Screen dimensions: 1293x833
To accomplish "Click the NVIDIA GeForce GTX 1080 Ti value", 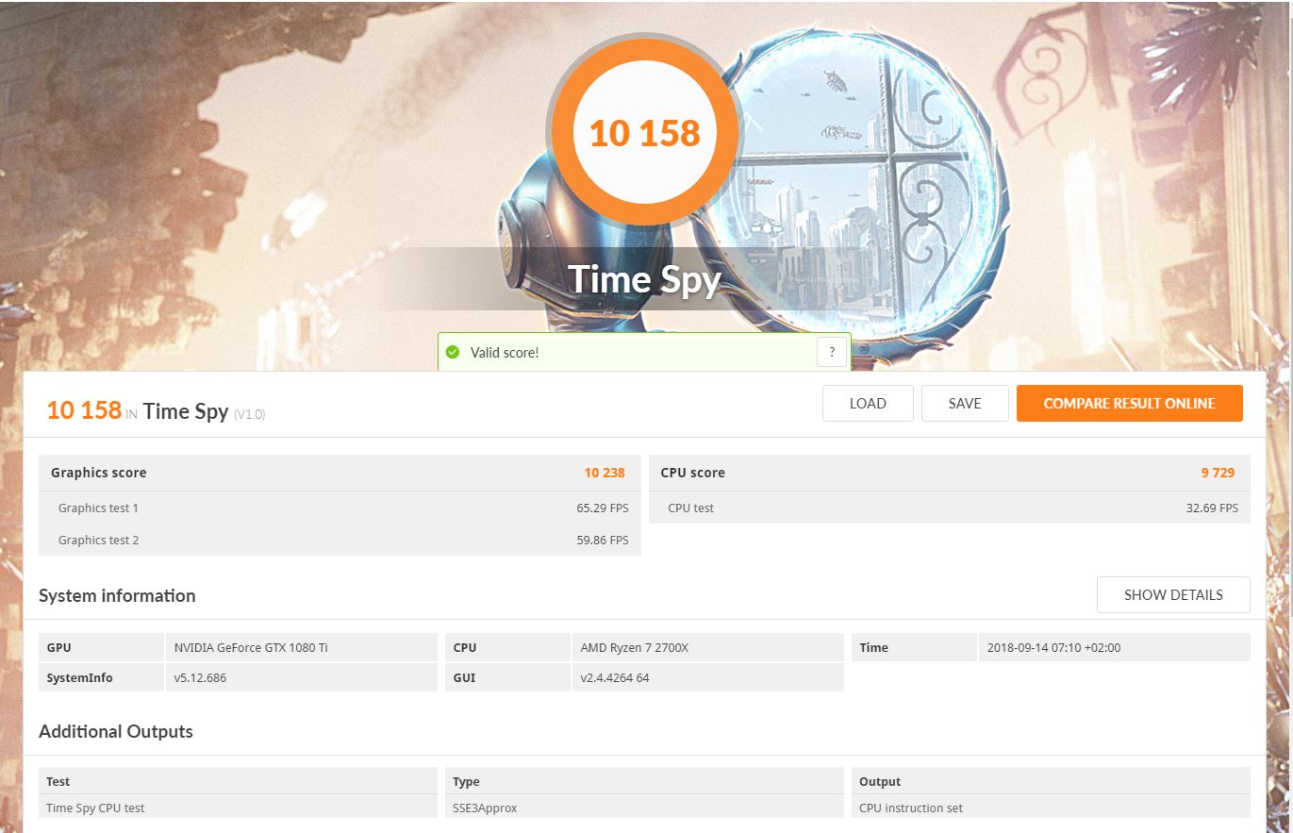I will pos(251,647).
